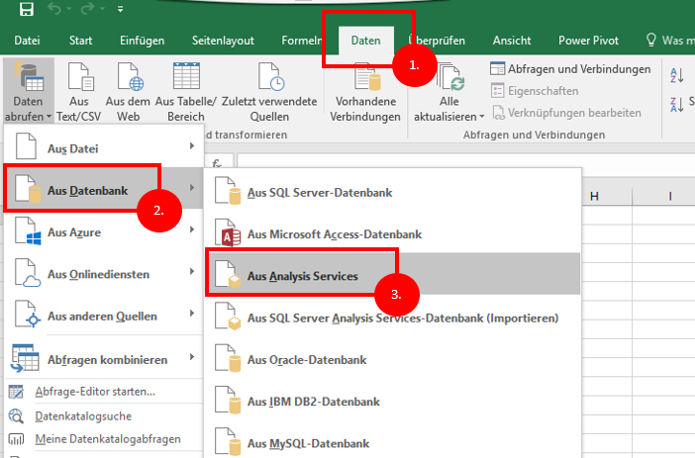Screen dimensions: 695x458
Task: Open Abfragen und Verbindungen pane
Action: click(570, 69)
